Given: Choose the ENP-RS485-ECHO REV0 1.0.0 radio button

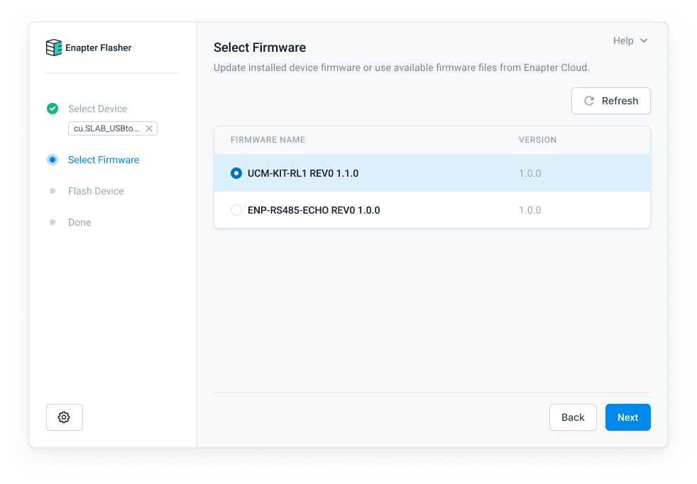Looking at the screenshot, I should point(236,210).
